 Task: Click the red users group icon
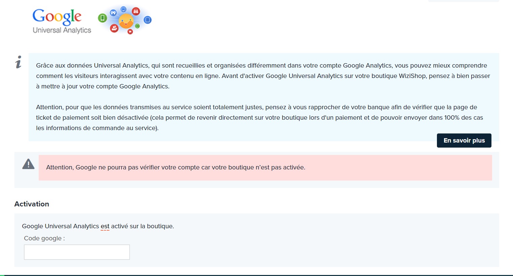click(x=114, y=28)
